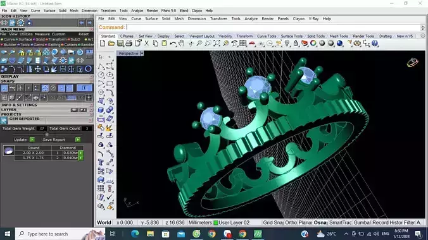Open the User Layer 02 layer selector
This screenshot has height=240, width=428.
click(x=232, y=222)
